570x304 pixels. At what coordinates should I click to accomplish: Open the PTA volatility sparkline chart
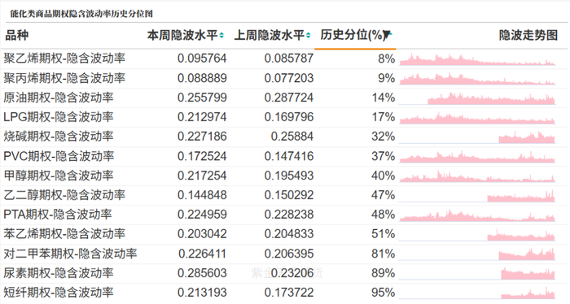tap(477, 215)
